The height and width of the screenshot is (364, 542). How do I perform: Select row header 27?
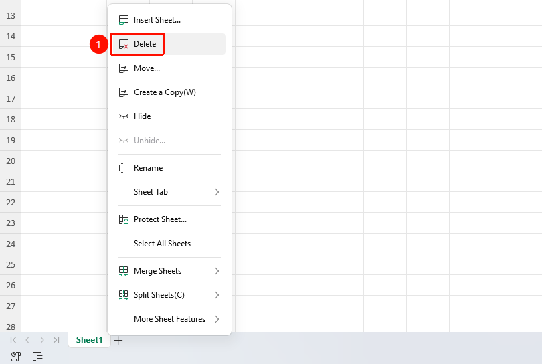pyautogui.click(x=11, y=306)
